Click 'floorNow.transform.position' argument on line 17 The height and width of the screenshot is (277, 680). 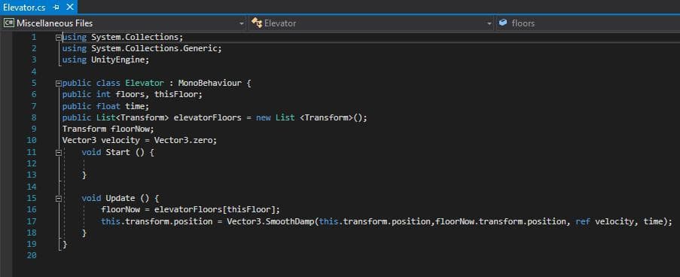(501, 221)
